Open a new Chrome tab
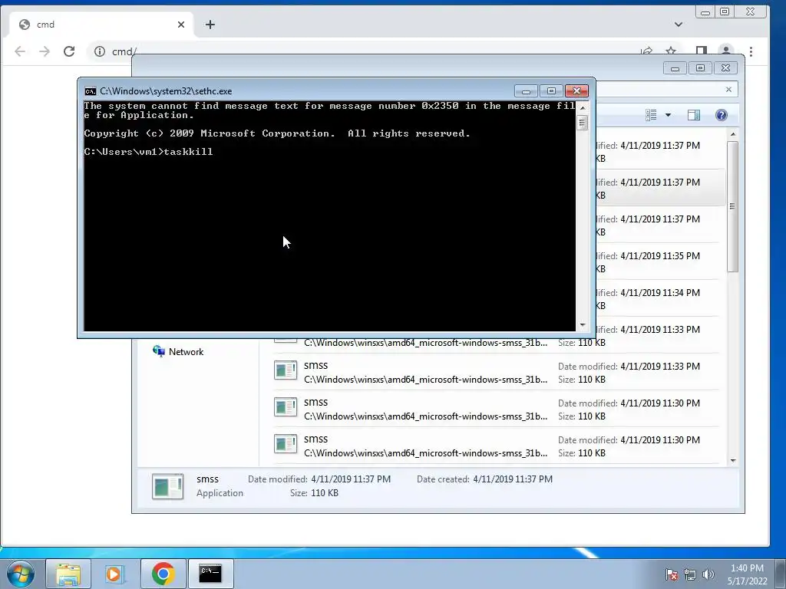 click(x=210, y=25)
